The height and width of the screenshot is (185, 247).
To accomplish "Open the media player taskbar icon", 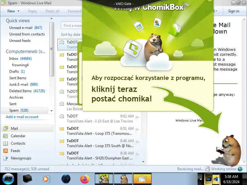I will (x=46, y=179).
